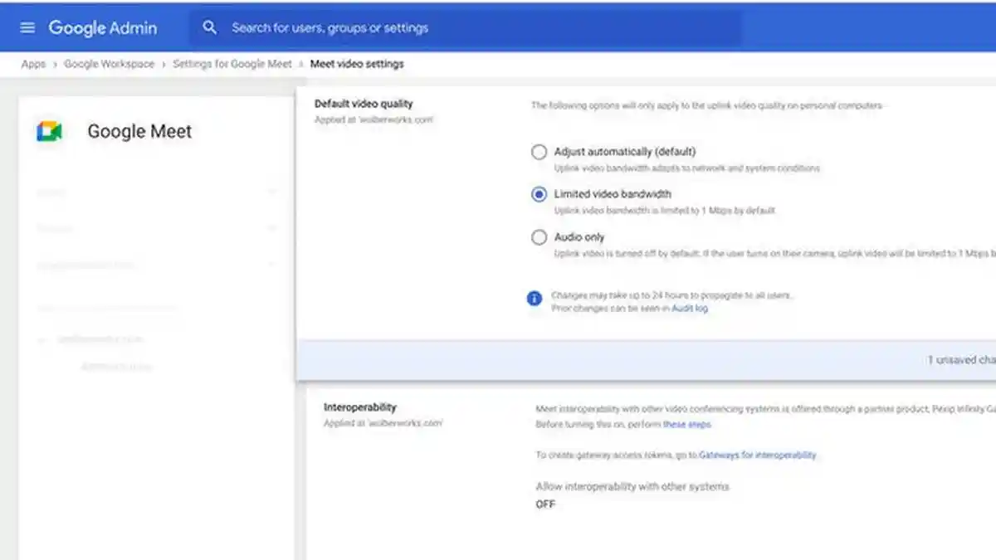This screenshot has width=996, height=560.
Task: Choose the Audio only option
Action: pos(539,237)
